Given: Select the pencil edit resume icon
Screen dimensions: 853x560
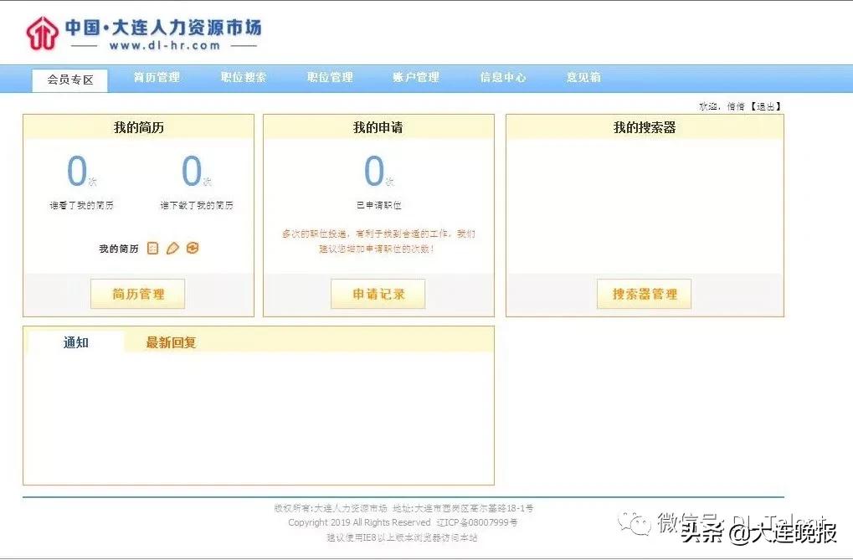Looking at the screenshot, I should click(x=171, y=248).
